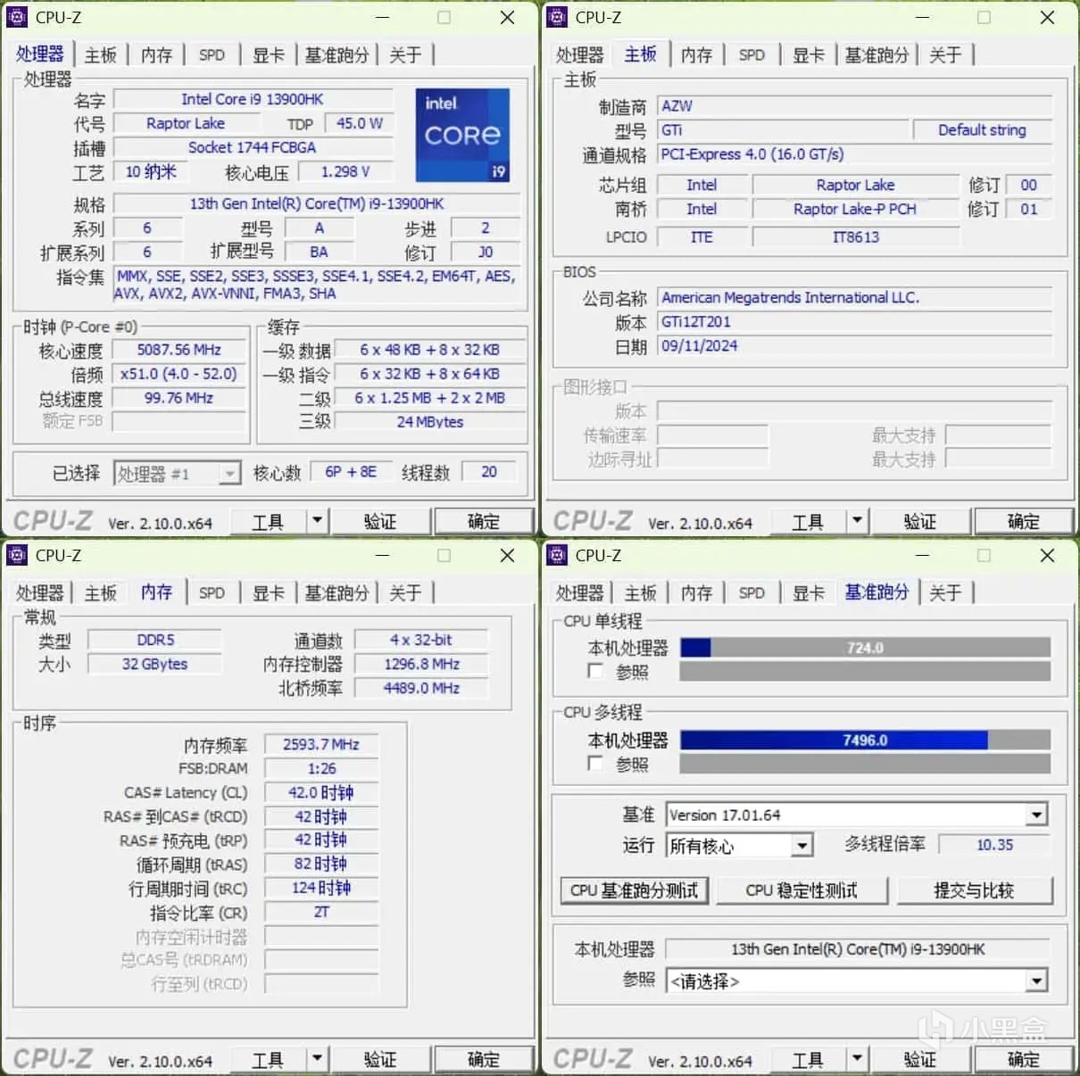Click the 多线程倍率 value 10.35
Viewport: 1080px width, 1076px height.
click(x=994, y=844)
